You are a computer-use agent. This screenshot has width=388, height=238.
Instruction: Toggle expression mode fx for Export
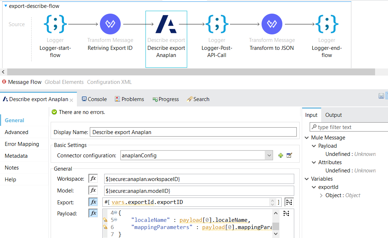93,202
